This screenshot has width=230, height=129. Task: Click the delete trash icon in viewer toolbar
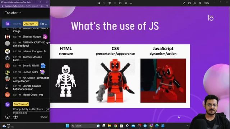click(x=110, y=3)
